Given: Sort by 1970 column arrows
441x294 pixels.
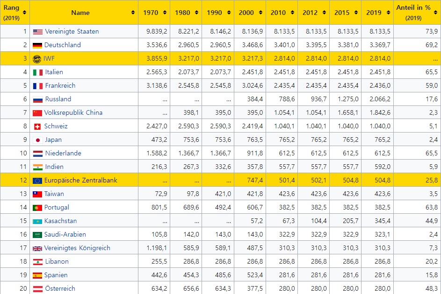Looking at the screenshot, I should (x=165, y=12).
